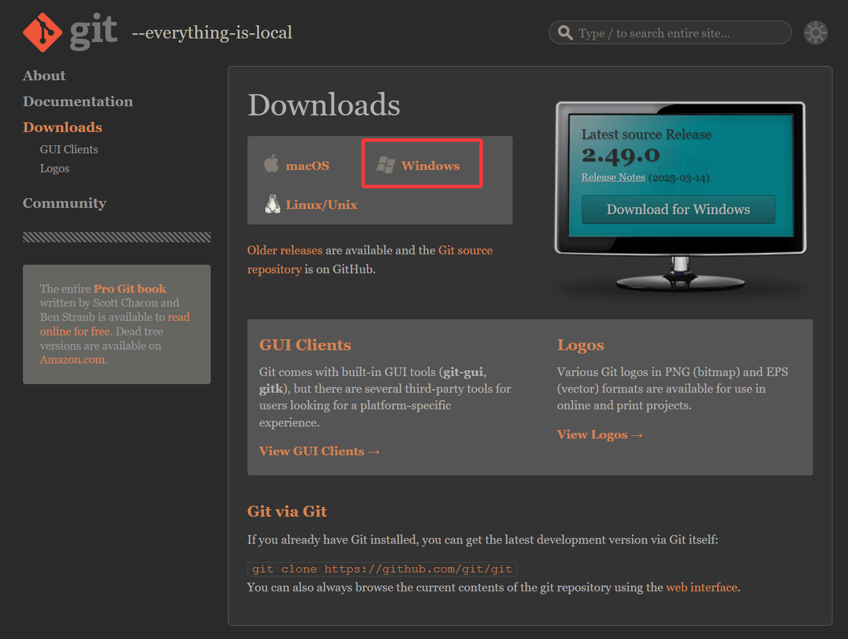Open the Linux/Unix download link
The width and height of the screenshot is (848, 639).
point(322,205)
